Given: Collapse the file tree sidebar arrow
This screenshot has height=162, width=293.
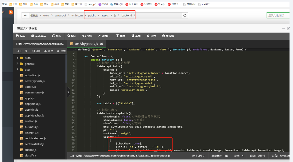Looking at the screenshot, I should pos(68,92).
